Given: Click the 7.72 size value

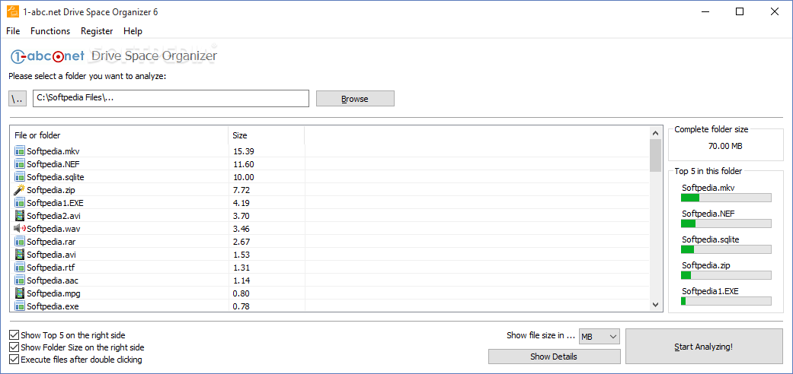Looking at the screenshot, I should click(241, 190).
